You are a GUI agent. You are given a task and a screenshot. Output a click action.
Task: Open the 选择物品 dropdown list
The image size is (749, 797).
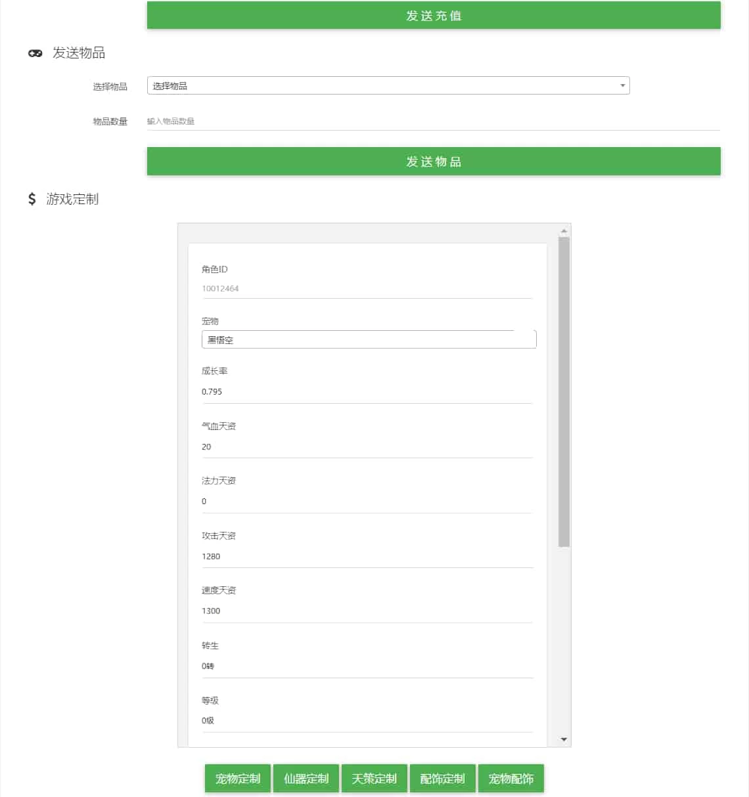tap(388, 86)
